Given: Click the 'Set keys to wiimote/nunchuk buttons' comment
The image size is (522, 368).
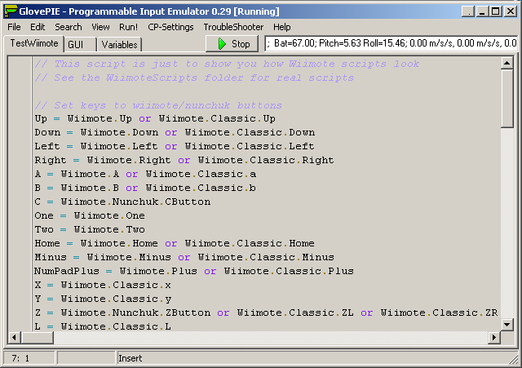Looking at the screenshot, I should click(158, 105).
